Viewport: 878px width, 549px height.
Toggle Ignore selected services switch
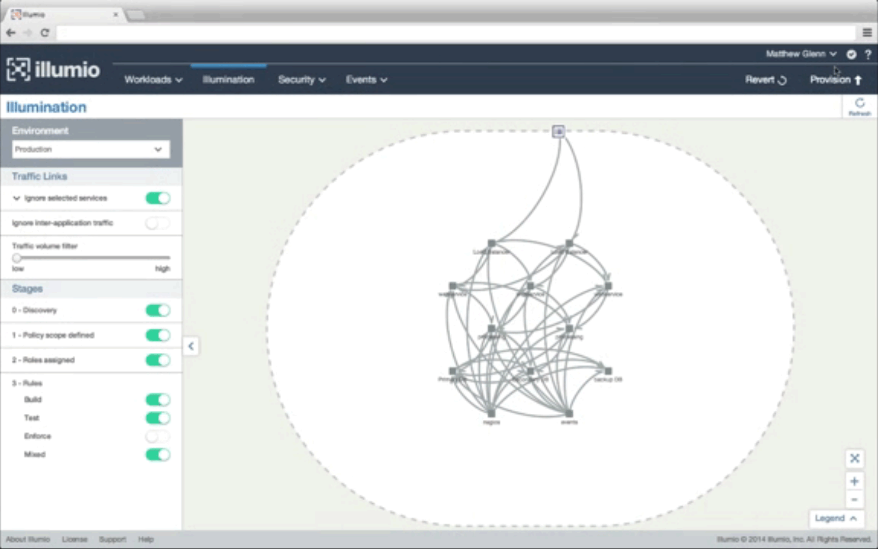(x=158, y=198)
